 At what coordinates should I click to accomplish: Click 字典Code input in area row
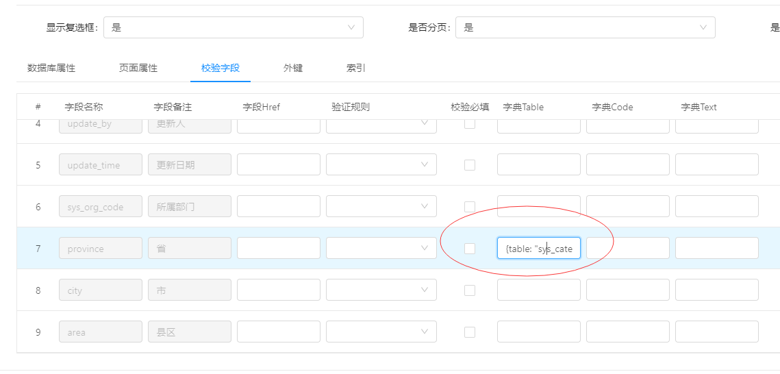(x=628, y=332)
